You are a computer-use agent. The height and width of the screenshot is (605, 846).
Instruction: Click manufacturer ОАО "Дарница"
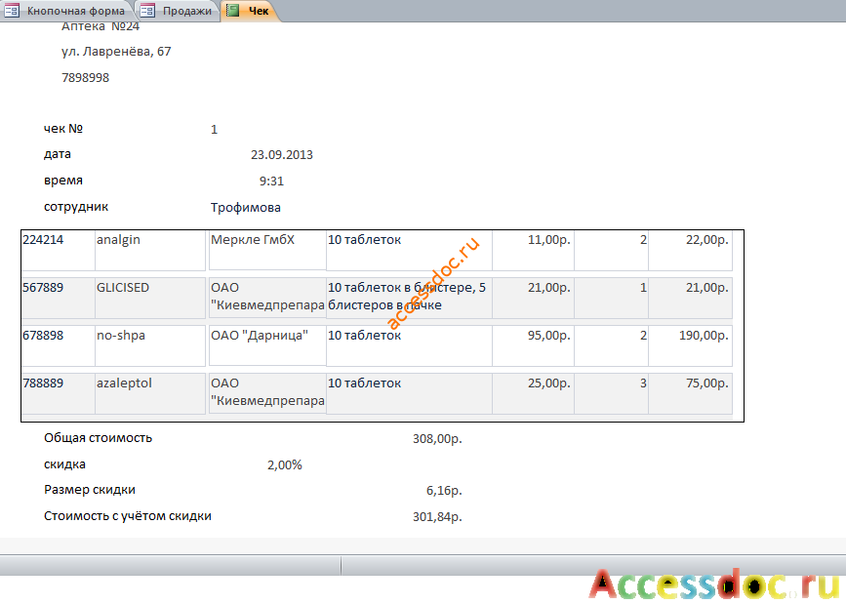[260, 335]
